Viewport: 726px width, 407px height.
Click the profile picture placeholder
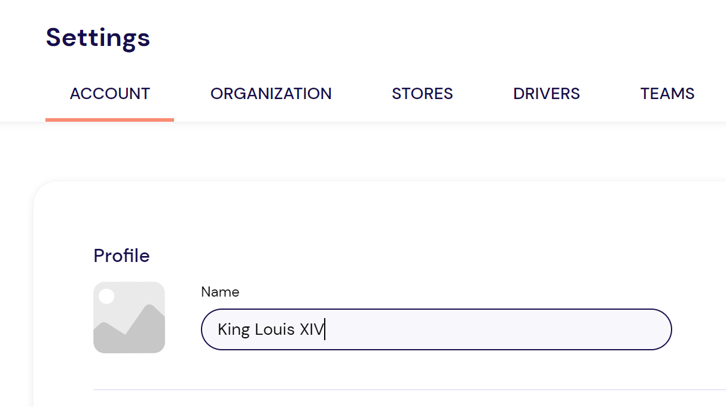click(129, 317)
